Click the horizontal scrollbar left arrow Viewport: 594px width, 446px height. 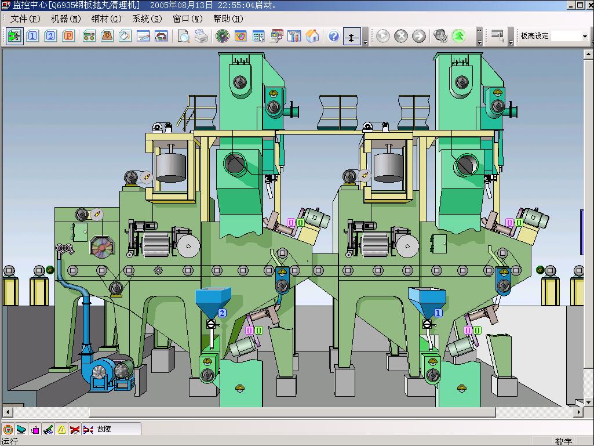click(6, 412)
